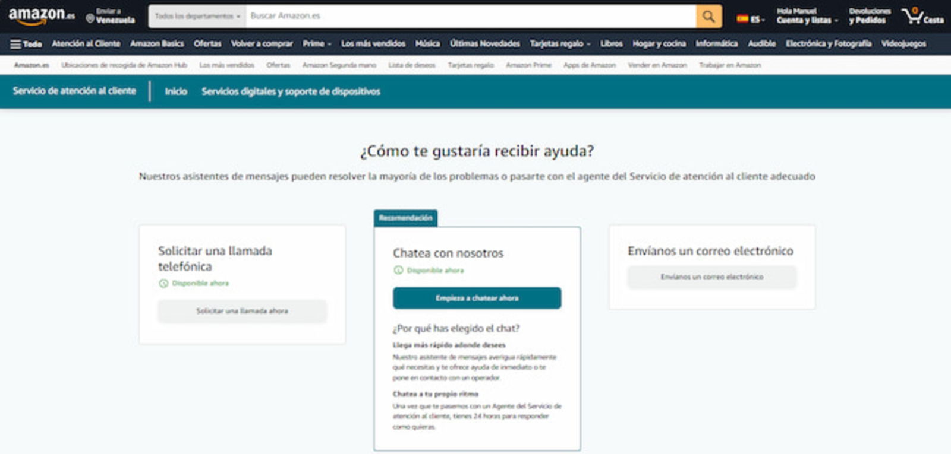Open Servicios digitales y soporte de dispositivos
The width and height of the screenshot is (951, 454).
(291, 91)
